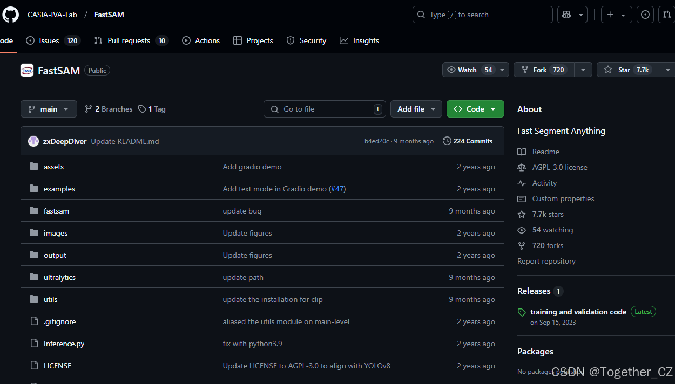Screen dimensions: 675x384
Task: Open the ultralytics folder name
Action: coord(59,277)
